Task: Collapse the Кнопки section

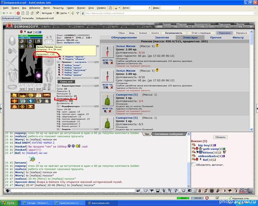Action: tap(58, 78)
